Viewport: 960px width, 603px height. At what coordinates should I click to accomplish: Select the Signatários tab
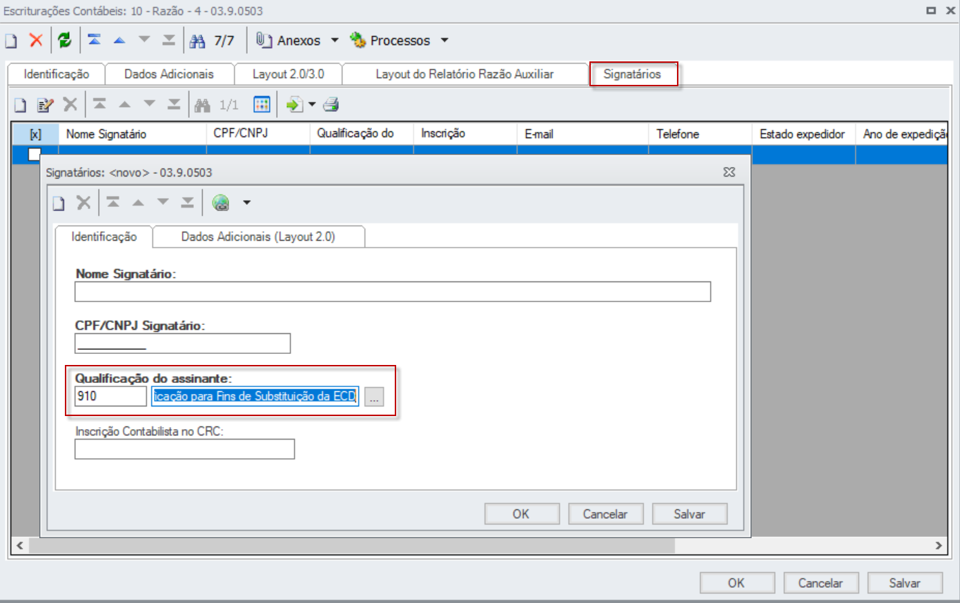pyautogui.click(x=632, y=74)
